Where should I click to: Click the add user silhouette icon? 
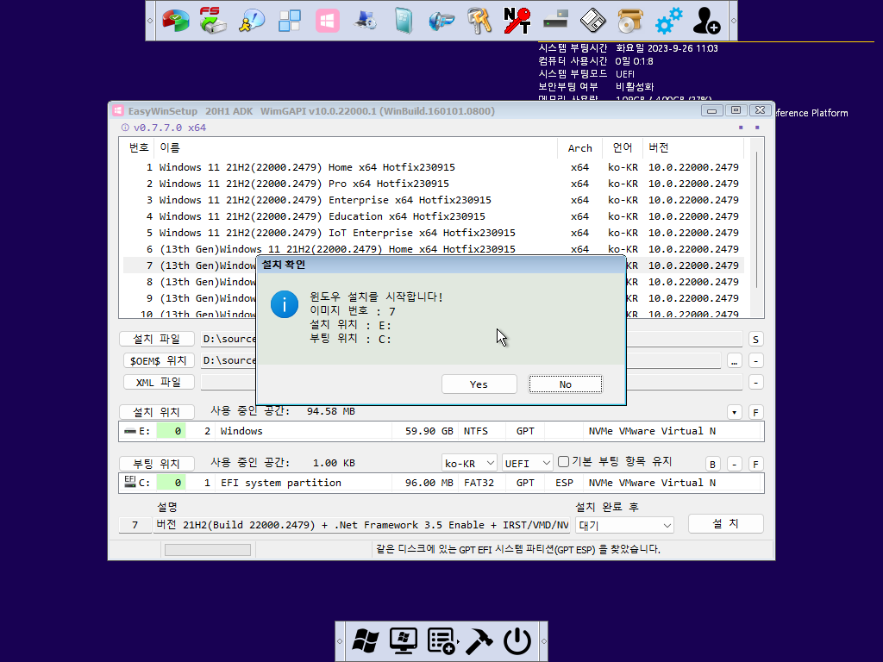[706, 21]
